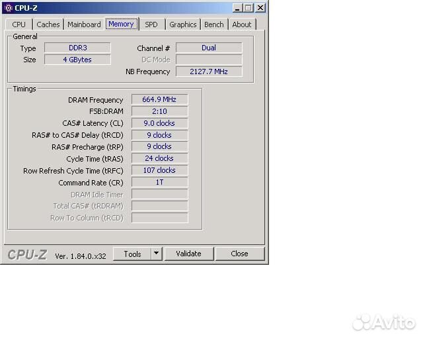Click the memory Type value DDR3
The width and height of the screenshot is (423, 339).
tap(78, 48)
